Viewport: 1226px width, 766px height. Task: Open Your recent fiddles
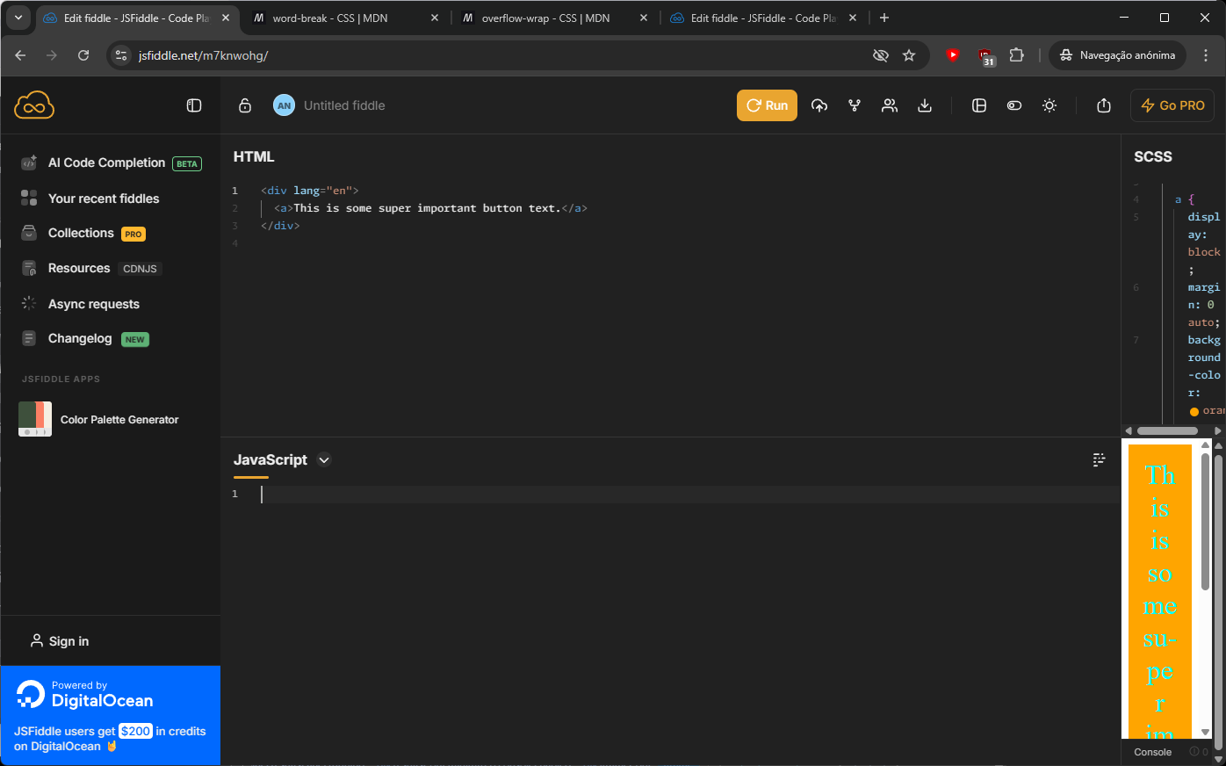click(x=90, y=199)
